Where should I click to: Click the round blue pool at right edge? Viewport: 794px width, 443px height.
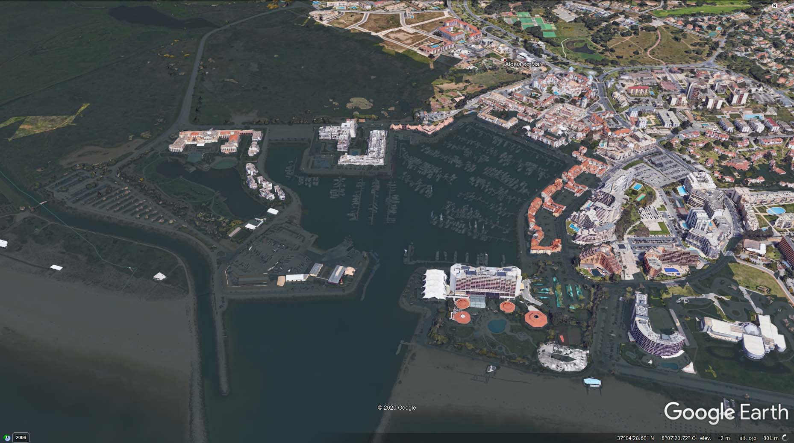pos(775,211)
